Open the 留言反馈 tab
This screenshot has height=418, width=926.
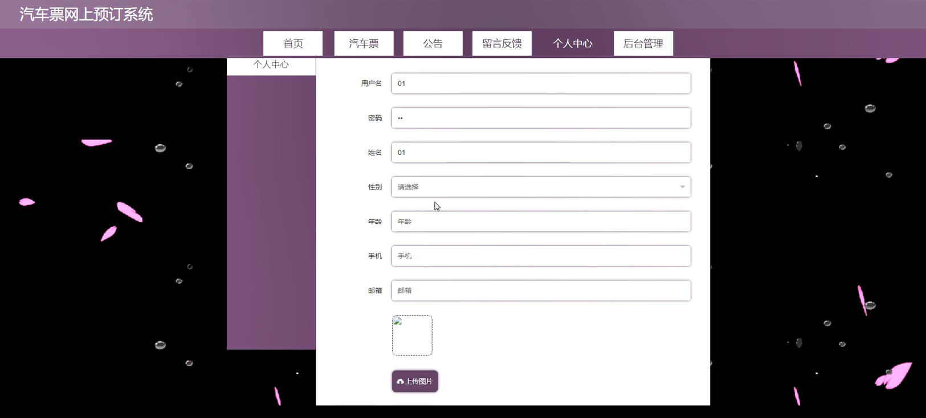[x=502, y=43]
